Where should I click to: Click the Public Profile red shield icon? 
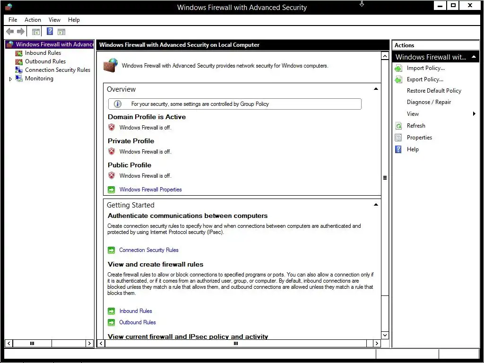click(x=112, y=175)
